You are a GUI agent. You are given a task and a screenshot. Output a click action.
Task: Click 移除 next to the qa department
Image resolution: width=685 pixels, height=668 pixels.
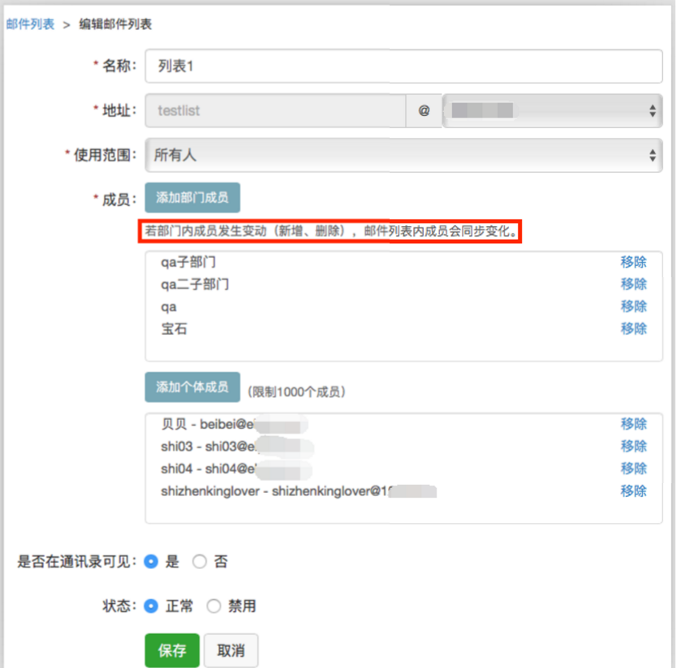633,306
